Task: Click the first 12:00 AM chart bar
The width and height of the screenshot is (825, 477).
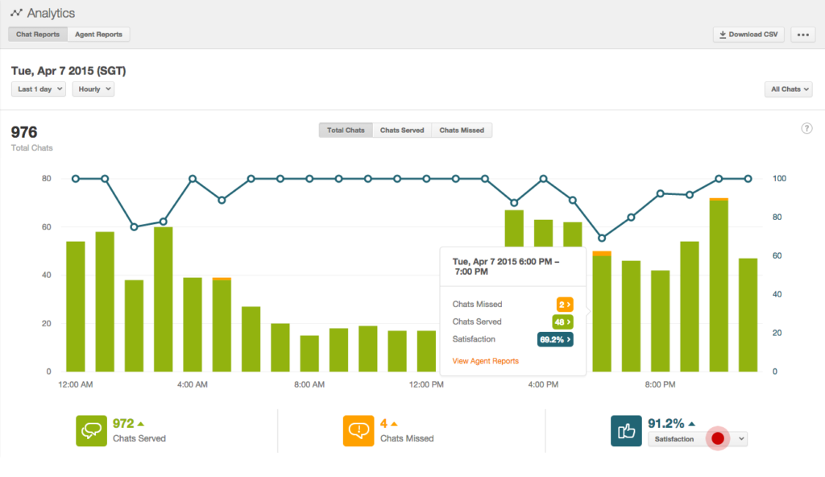Action: pos(76,306)
